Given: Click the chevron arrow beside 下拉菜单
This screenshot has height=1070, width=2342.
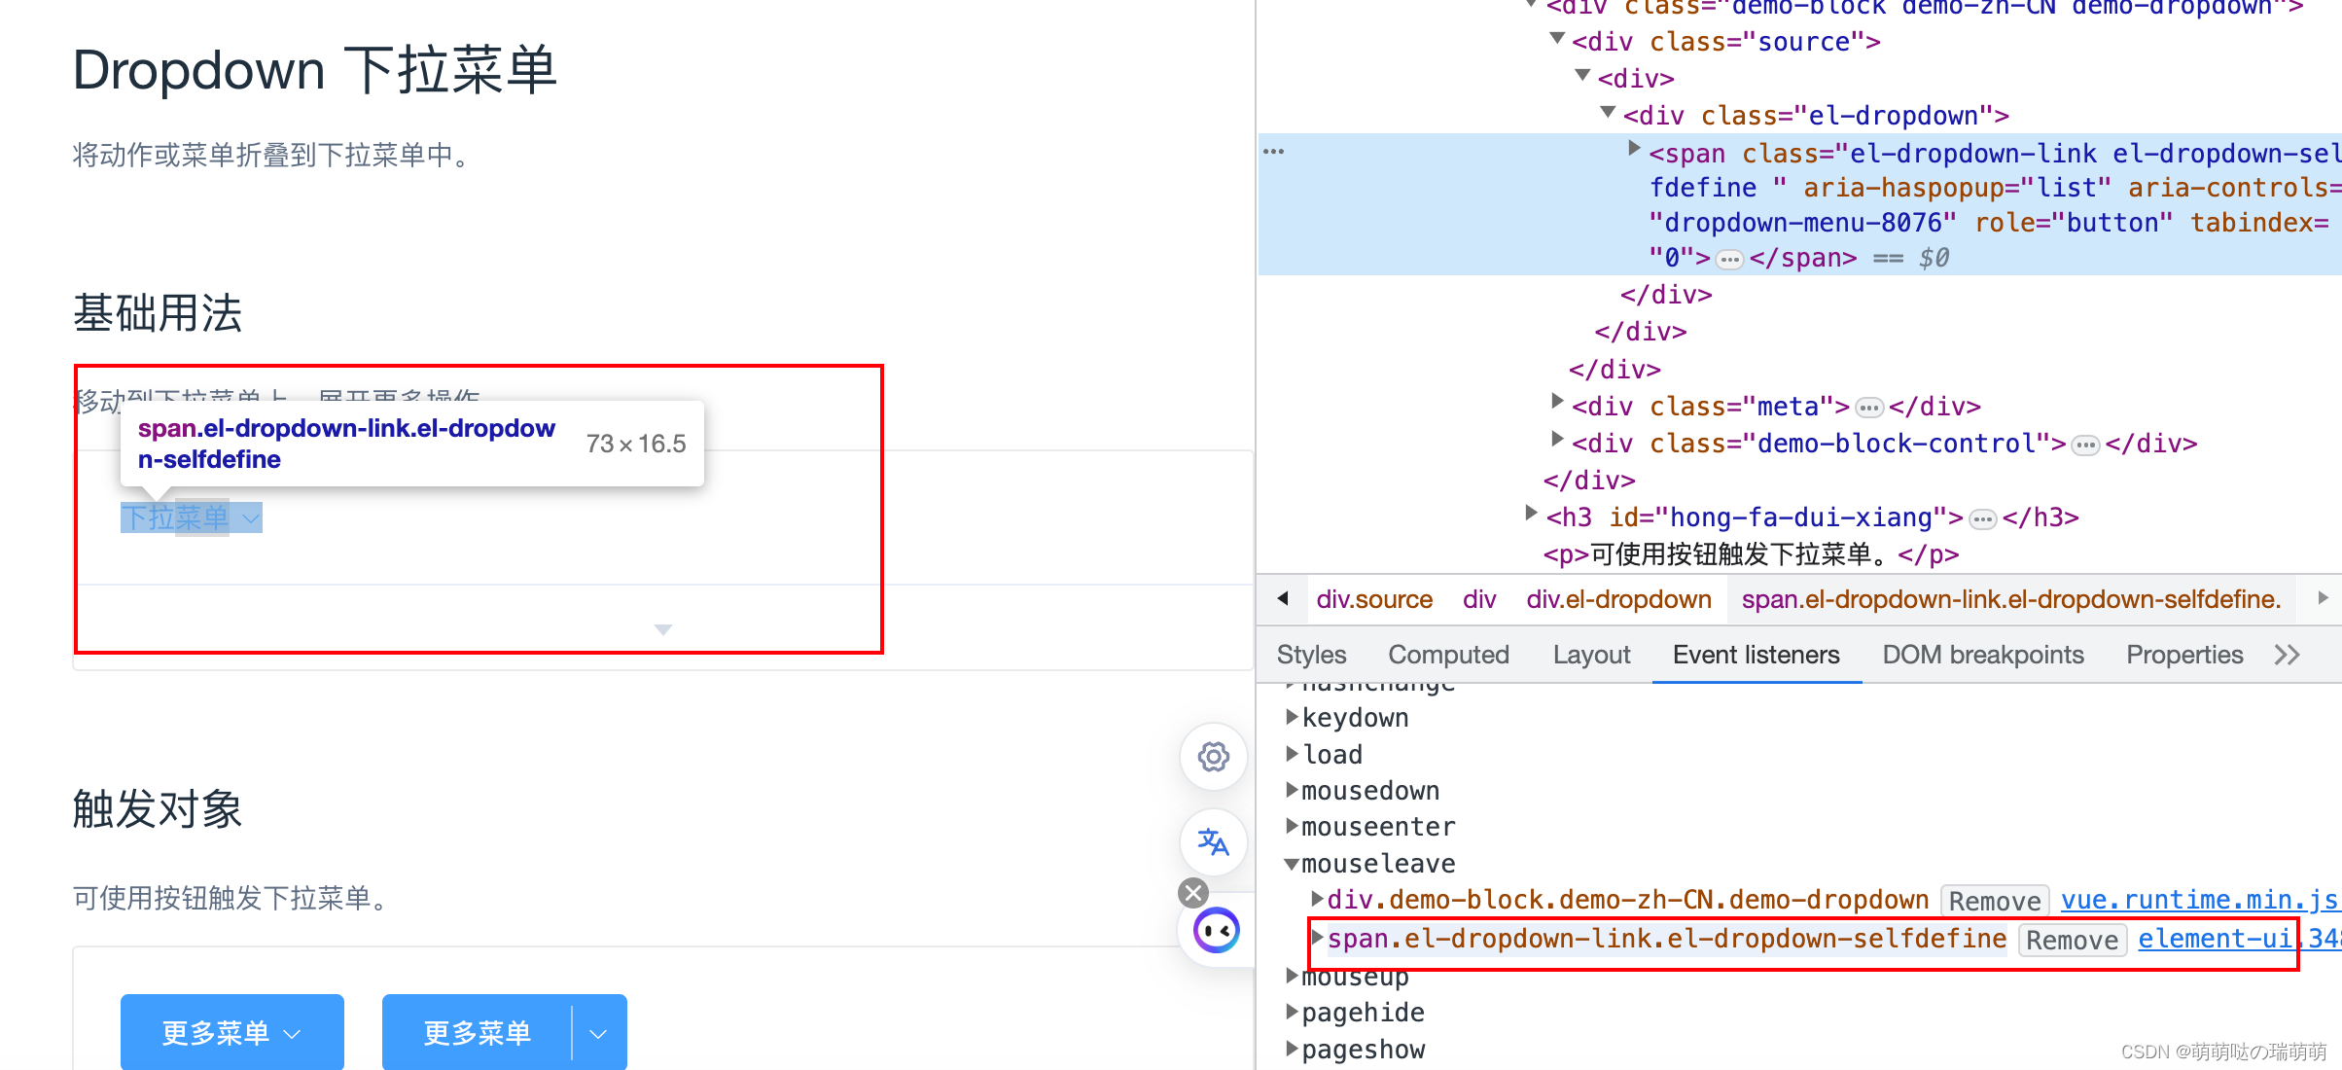Looking at the screenshot, I should pyautogui.click(x=251, y=518).
